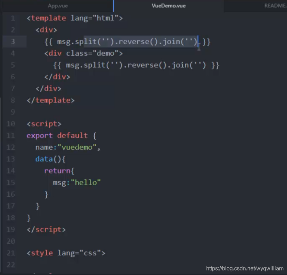Open the README tab

click(275, 6)
